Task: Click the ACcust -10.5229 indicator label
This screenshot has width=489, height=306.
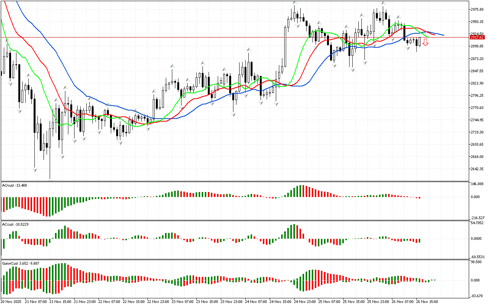Action: point(15,224)
